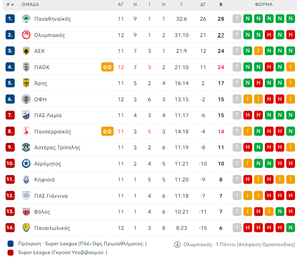
Task: Click the Αστέρας Τρίπολης crest
Action: point(26,147)
